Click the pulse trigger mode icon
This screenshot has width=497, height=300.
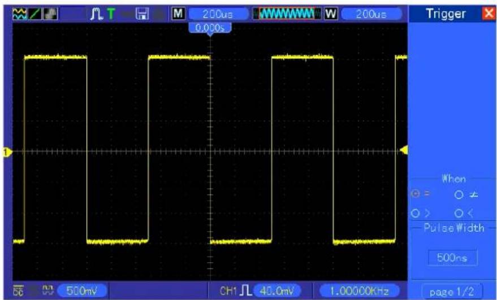[x=96, y=14]
